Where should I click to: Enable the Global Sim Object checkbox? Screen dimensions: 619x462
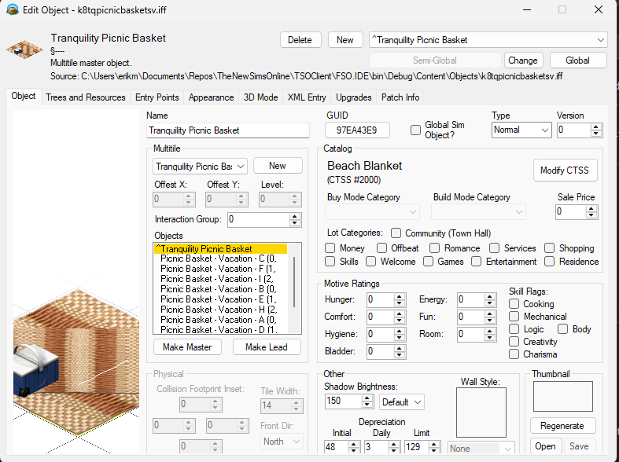415,130
